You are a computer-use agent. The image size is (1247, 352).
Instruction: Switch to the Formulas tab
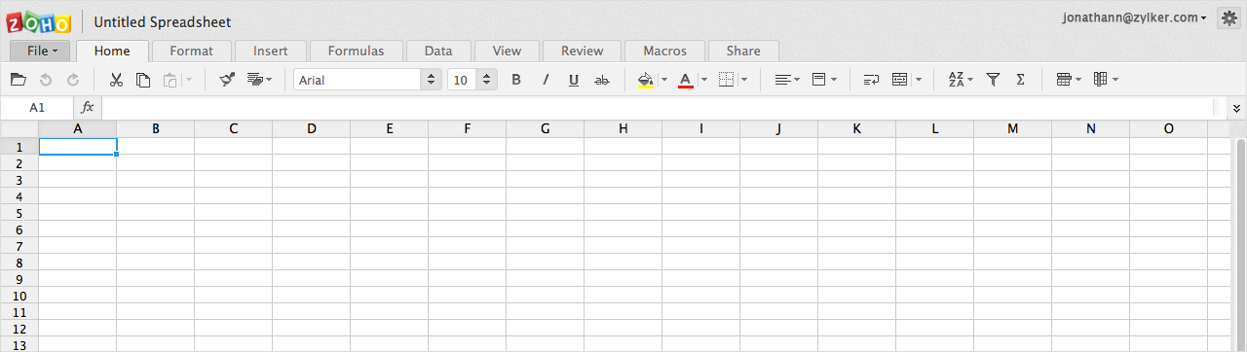(x=356, y=51)
